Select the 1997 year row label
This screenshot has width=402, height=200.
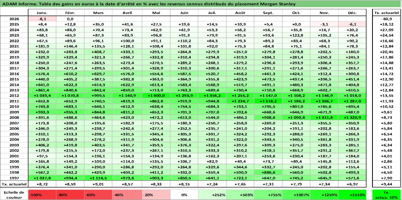[x=14, y=178]
